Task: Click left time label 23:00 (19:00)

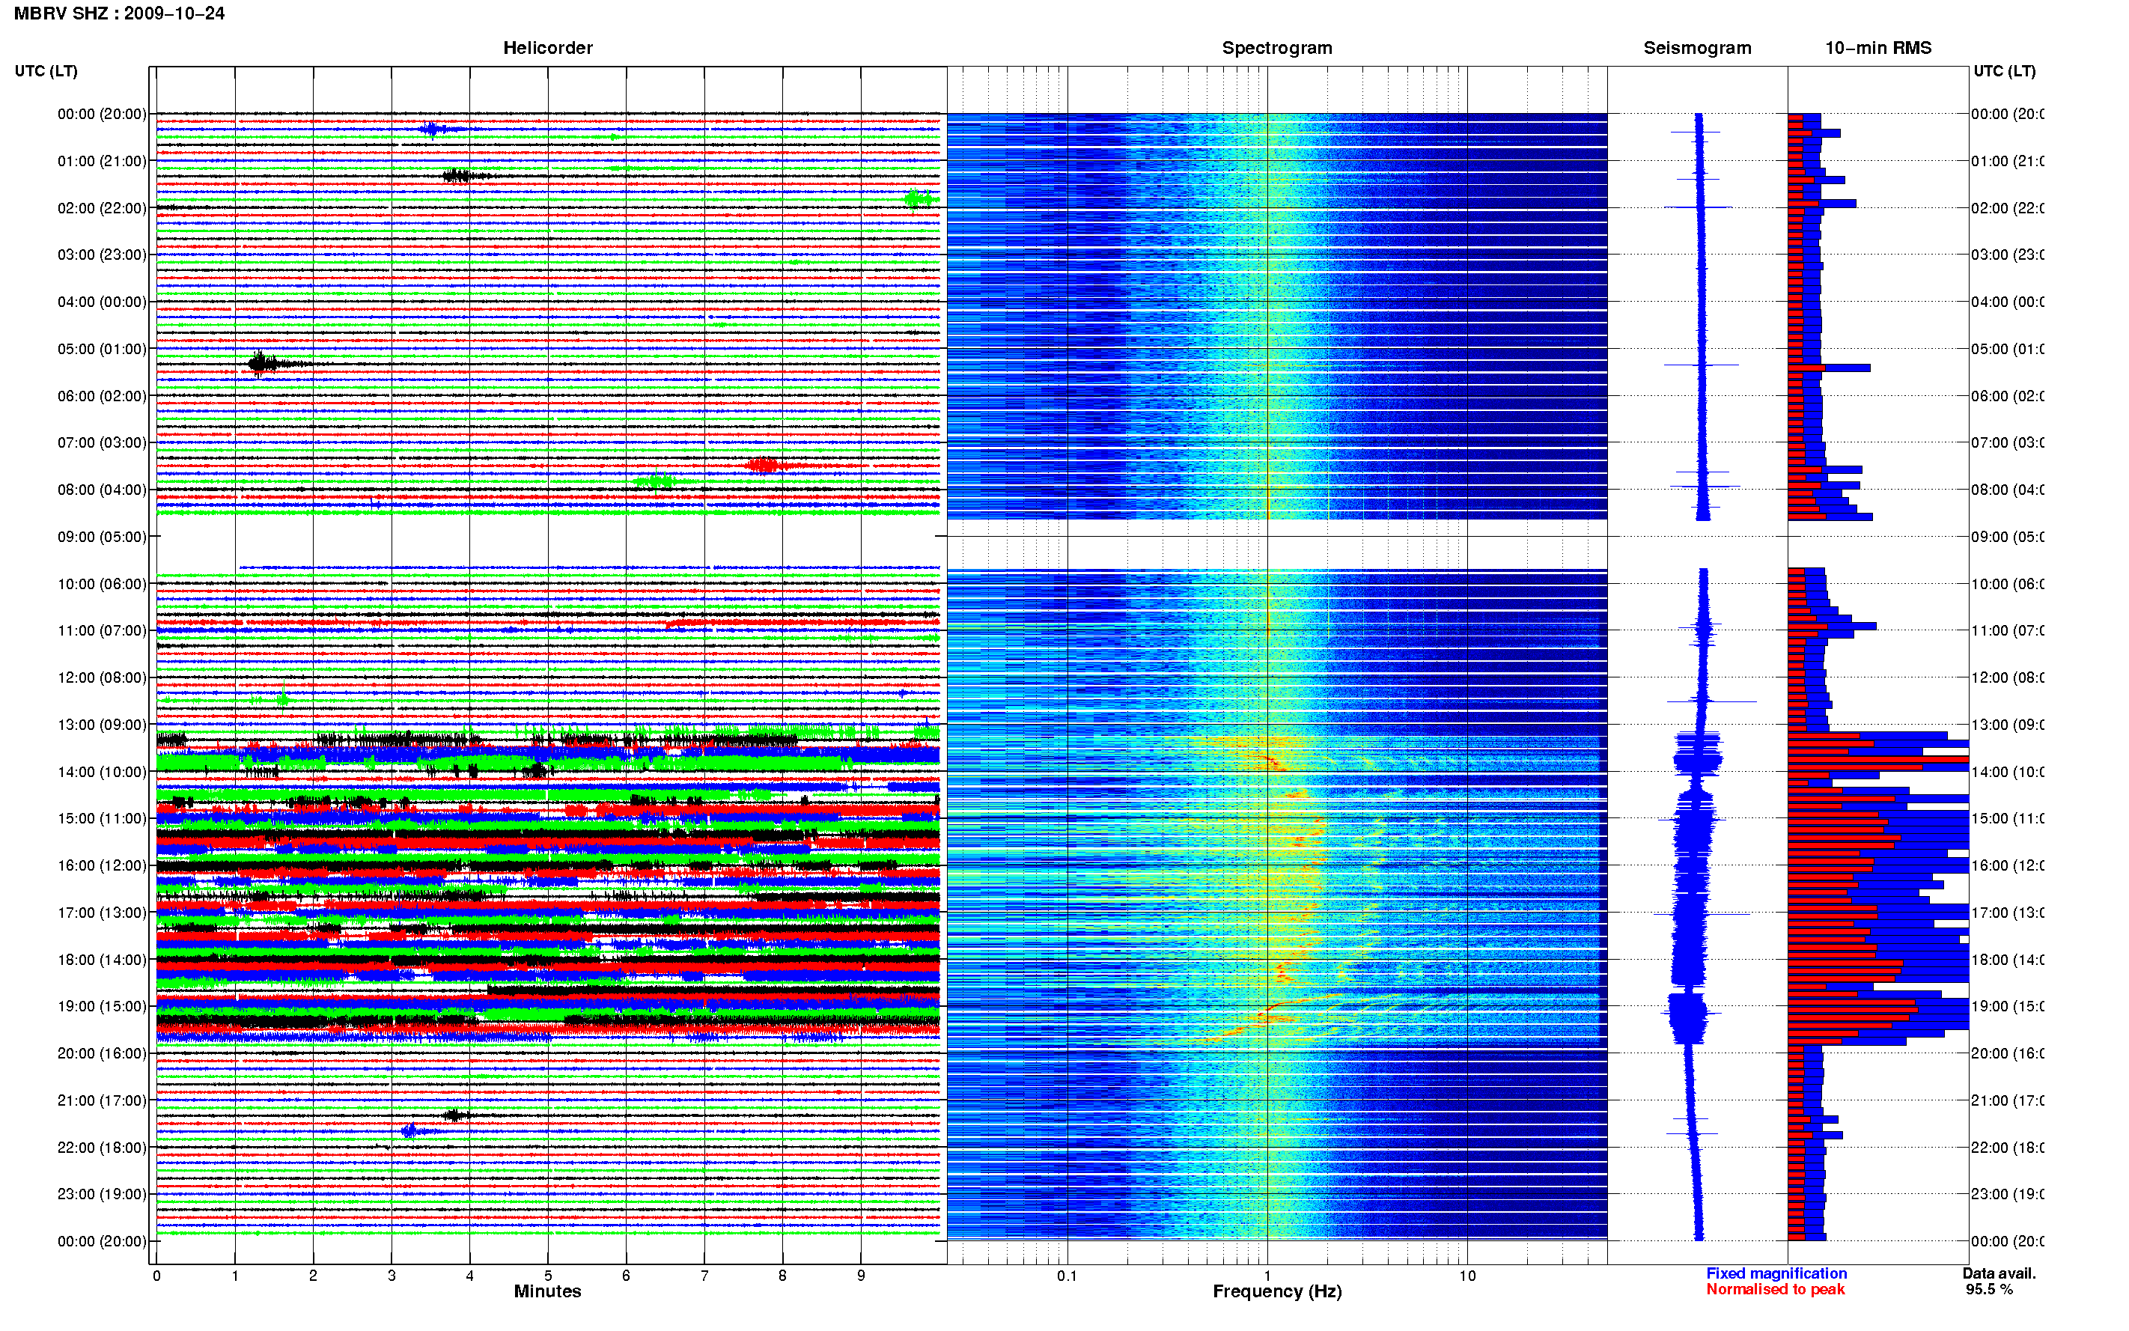Action: (x=102, y=1194)
